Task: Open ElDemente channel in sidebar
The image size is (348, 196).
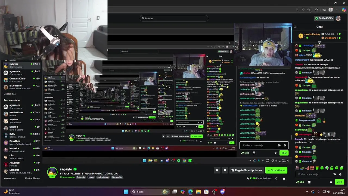Action: (22, 87)
